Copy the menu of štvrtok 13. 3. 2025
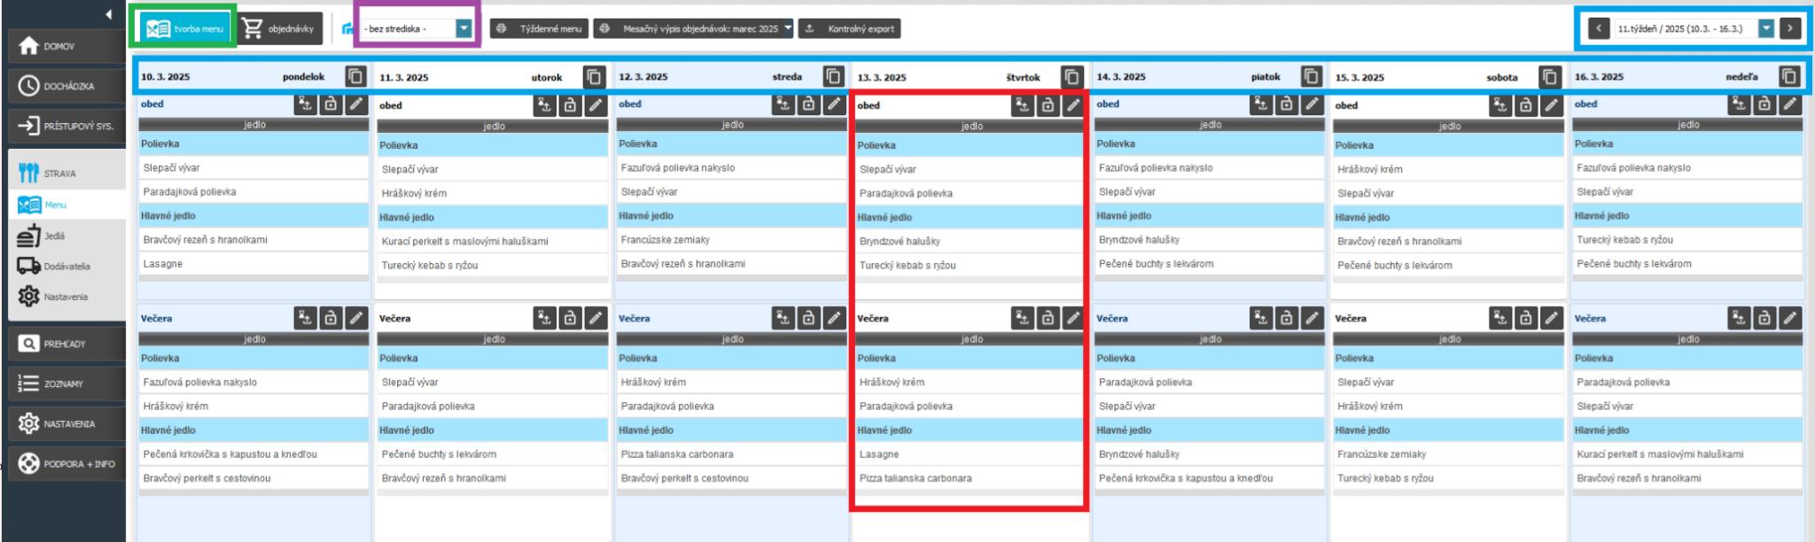 pyautogui.click(x=1072, y=77)
